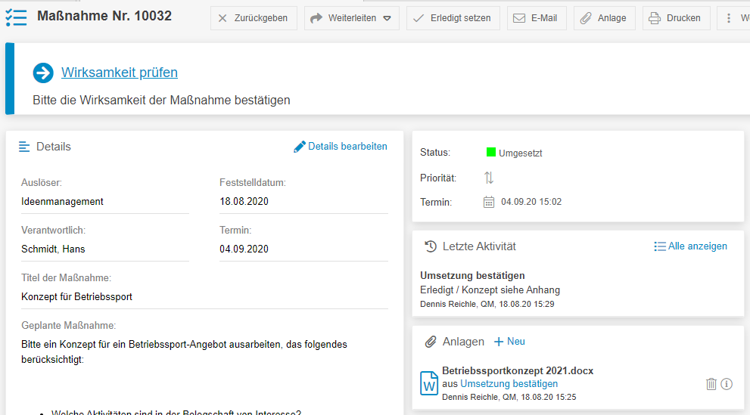Open the blue Umsetzung bestätigen link under attachment
The image size is (750, 415).
[x=509, y=384]
